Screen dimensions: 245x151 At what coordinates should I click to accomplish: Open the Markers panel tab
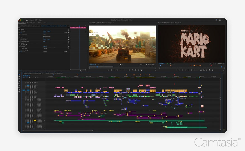(40, 23)
